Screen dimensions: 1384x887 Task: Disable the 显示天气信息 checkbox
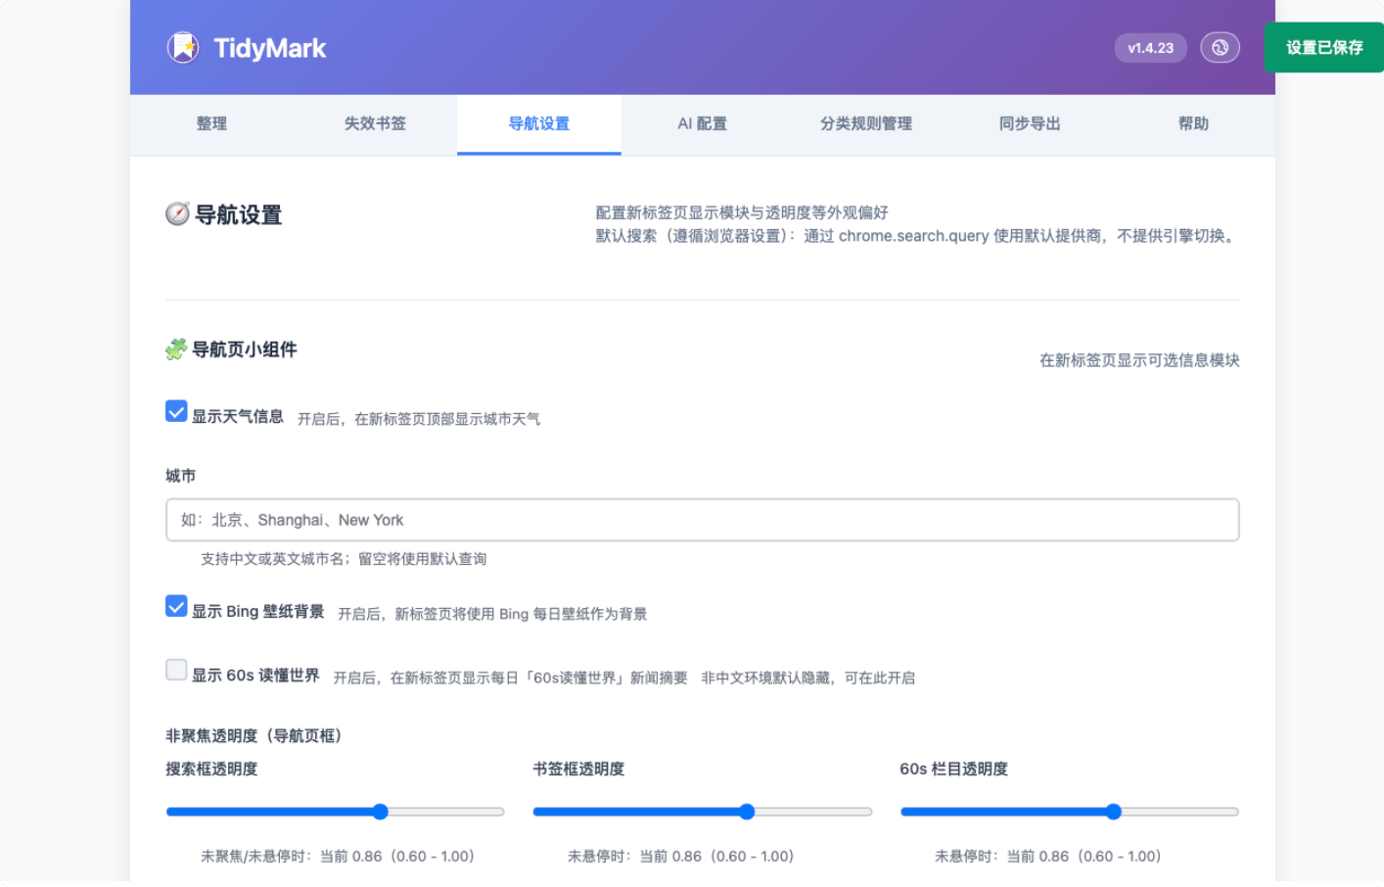point(176,411)
